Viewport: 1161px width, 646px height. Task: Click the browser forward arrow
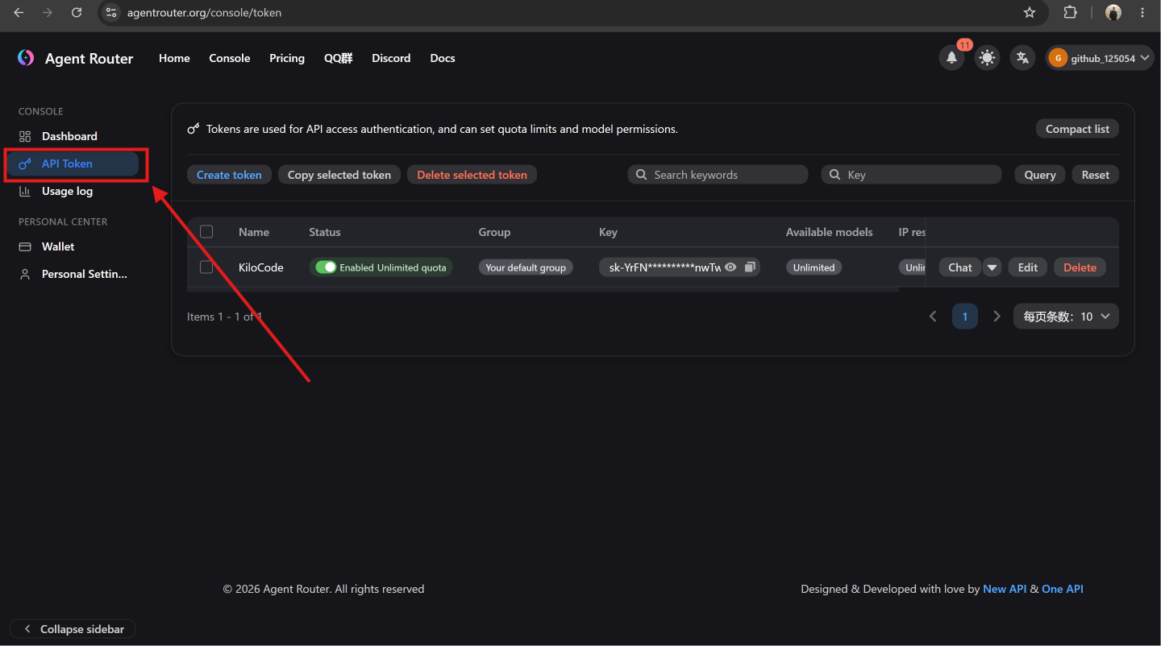pyautogui.click(x=48, y=13)
